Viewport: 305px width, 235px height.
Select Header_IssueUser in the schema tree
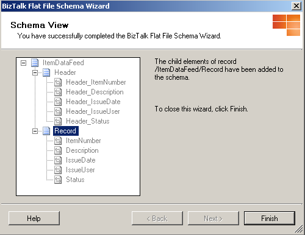(93, 111)
